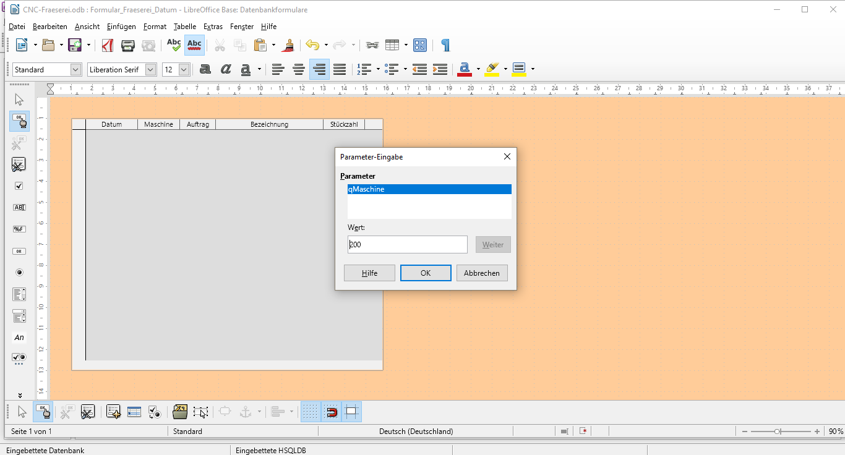Image resolution: width=845 pixels, height=455 pixels.
Task: Select the Option Button form control
Action: coord(19,273)
